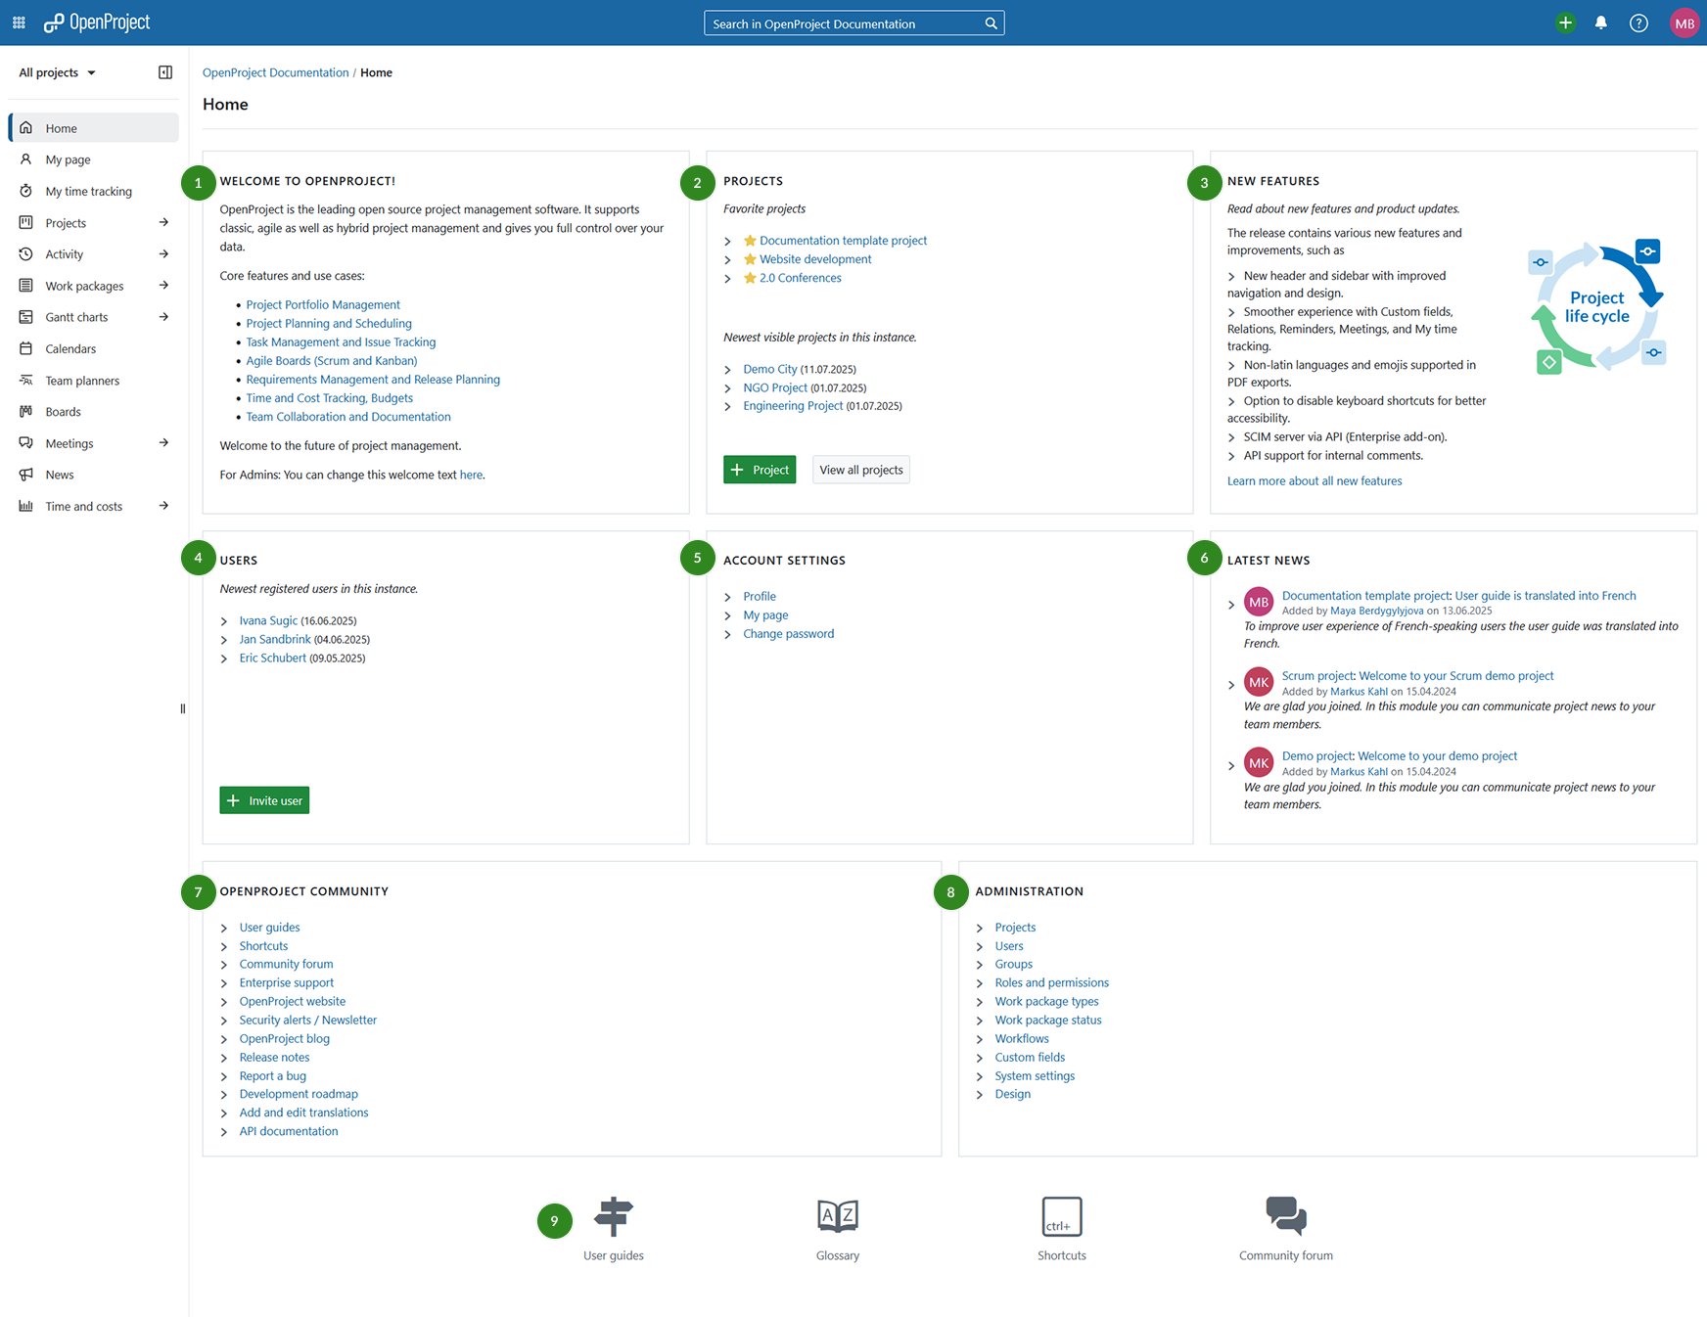Open the modules grid menu icon
The image size is (1707, 1317).
(x=19, y=23)
